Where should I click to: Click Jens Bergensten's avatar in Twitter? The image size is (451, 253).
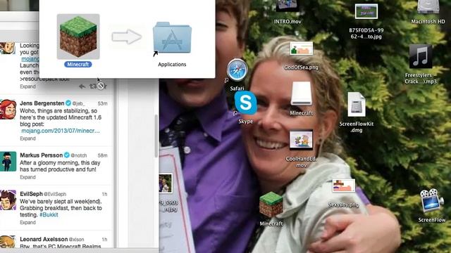tap(8, 110)
